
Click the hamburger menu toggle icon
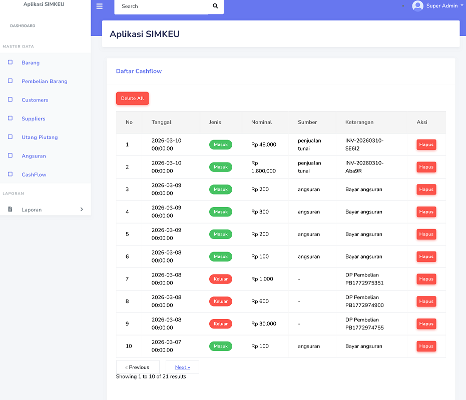(x=99, y=6)
